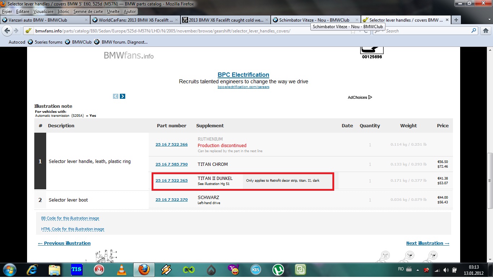Viewport: 493px width, 278px height.
Task: Click the RO language indicator
Action: [x=401, y=269]
